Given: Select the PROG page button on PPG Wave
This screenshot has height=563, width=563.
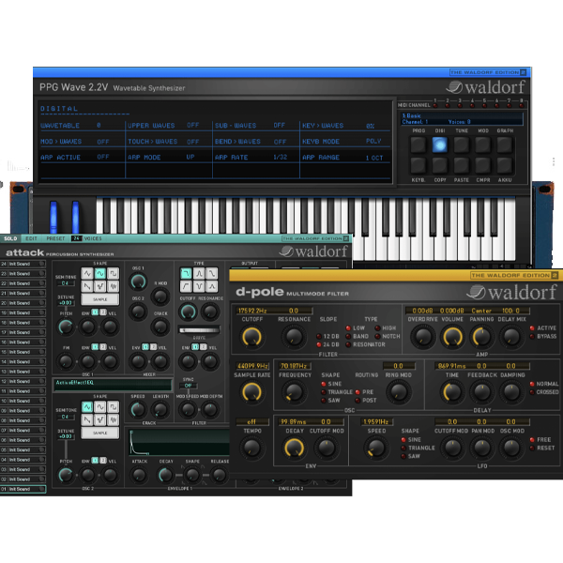Looking at the screenshot, I should (418, 145).
